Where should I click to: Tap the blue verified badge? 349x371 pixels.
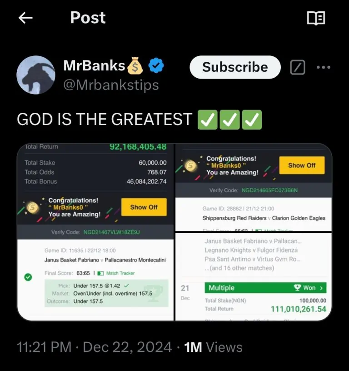156,66
